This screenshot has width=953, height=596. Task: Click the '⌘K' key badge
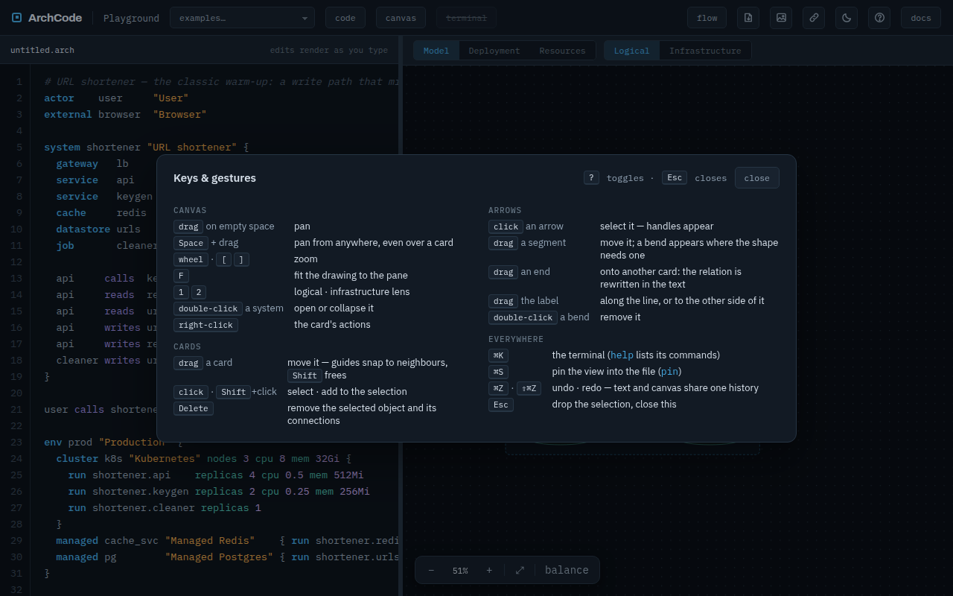498,355
